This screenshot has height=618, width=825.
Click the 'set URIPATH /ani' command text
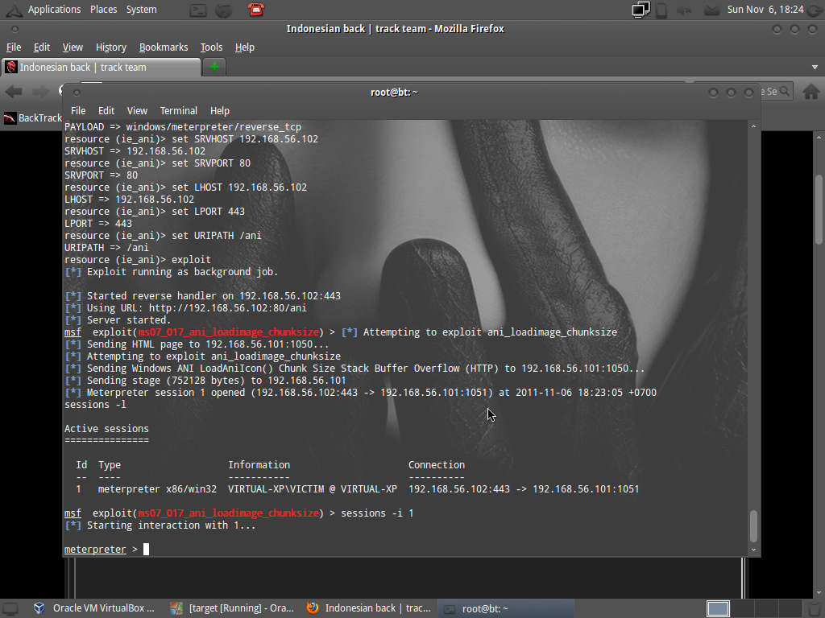[x=216, y=236]
